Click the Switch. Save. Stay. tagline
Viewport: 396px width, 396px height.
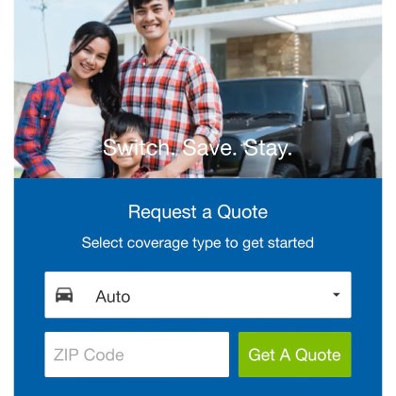198,148
